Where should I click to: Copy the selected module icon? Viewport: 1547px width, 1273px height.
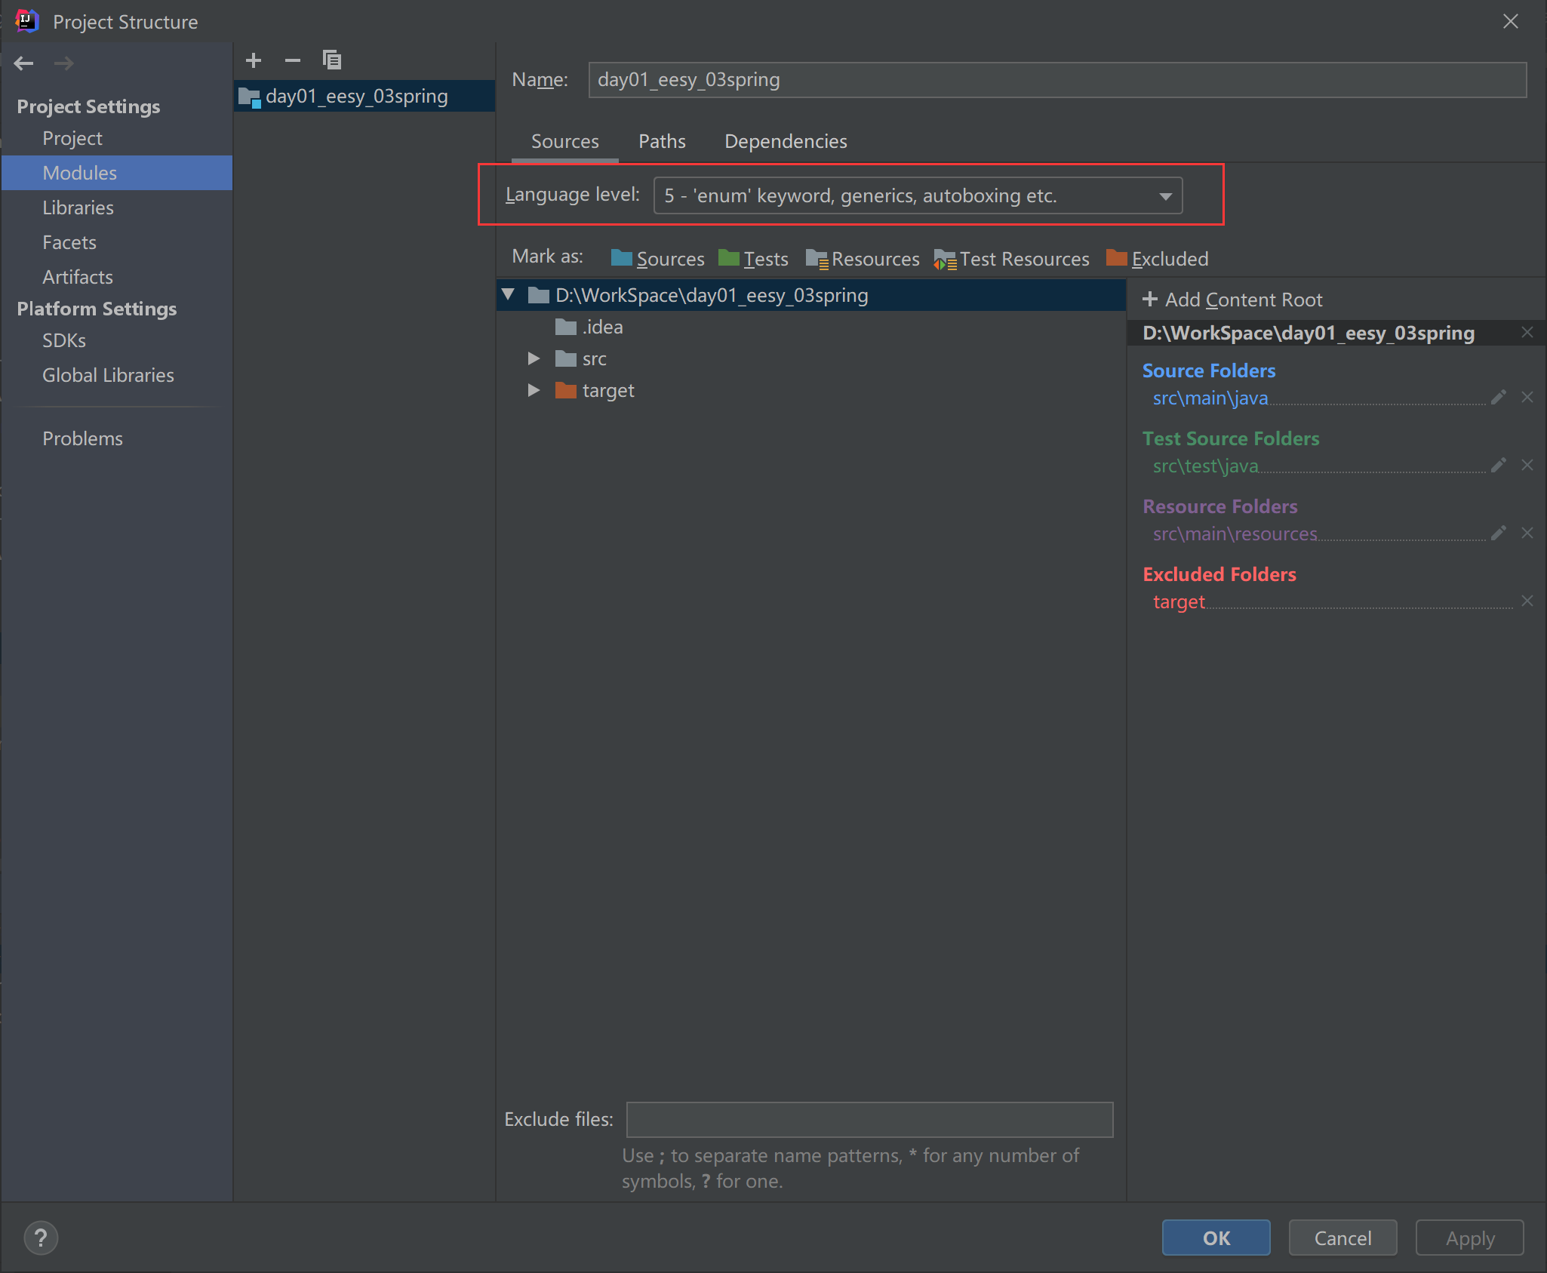(x=332, y=60)
